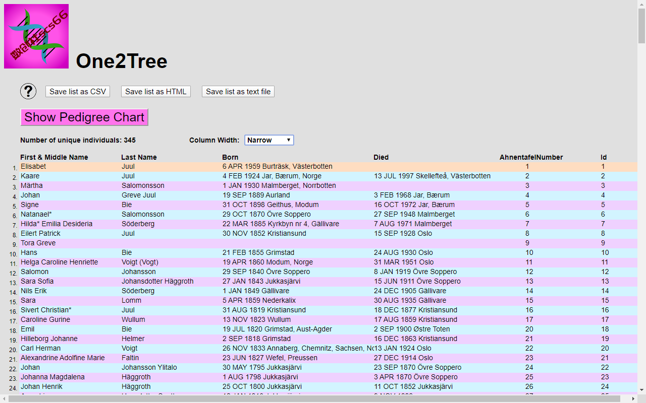Select Kaare in the name column
Screen dimensions: 646x403
click(x=30, y=176)
